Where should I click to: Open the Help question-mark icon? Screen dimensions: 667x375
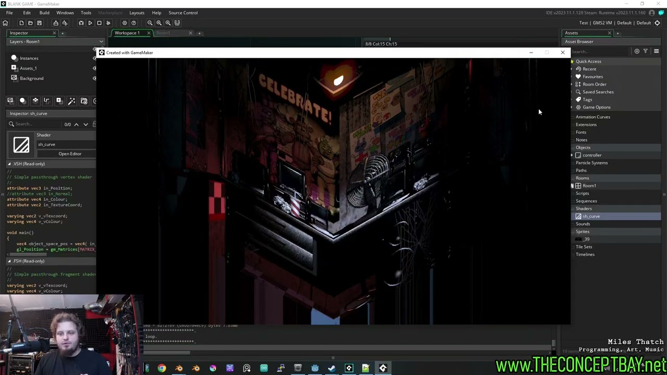[x=134, y=23]
